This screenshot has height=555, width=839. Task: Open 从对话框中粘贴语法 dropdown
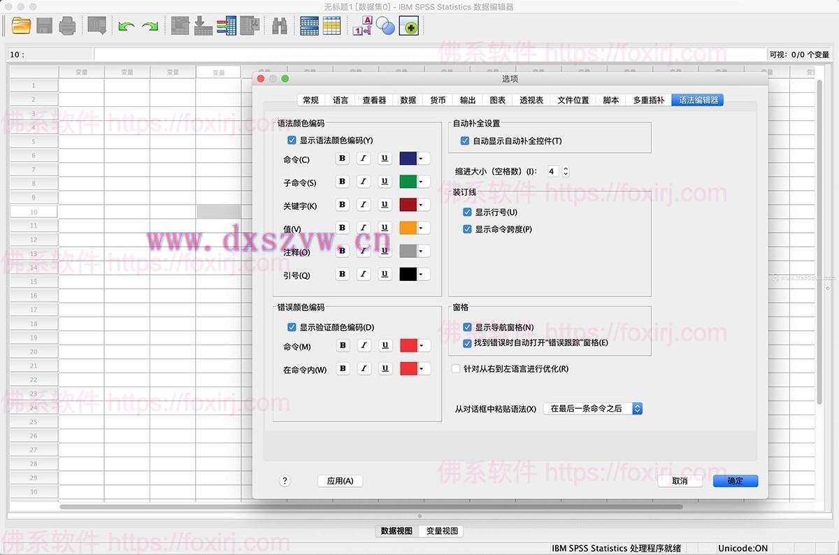pos(593,408)
